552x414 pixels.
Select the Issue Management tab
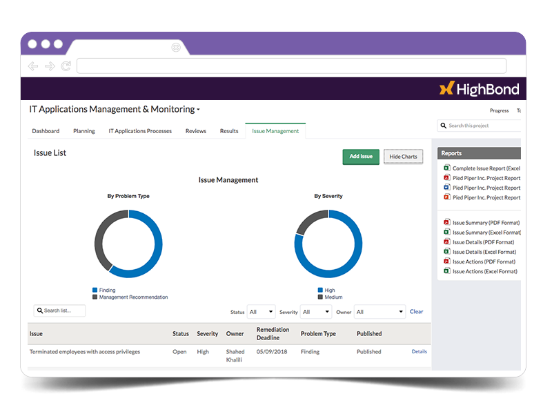[275, 131]
